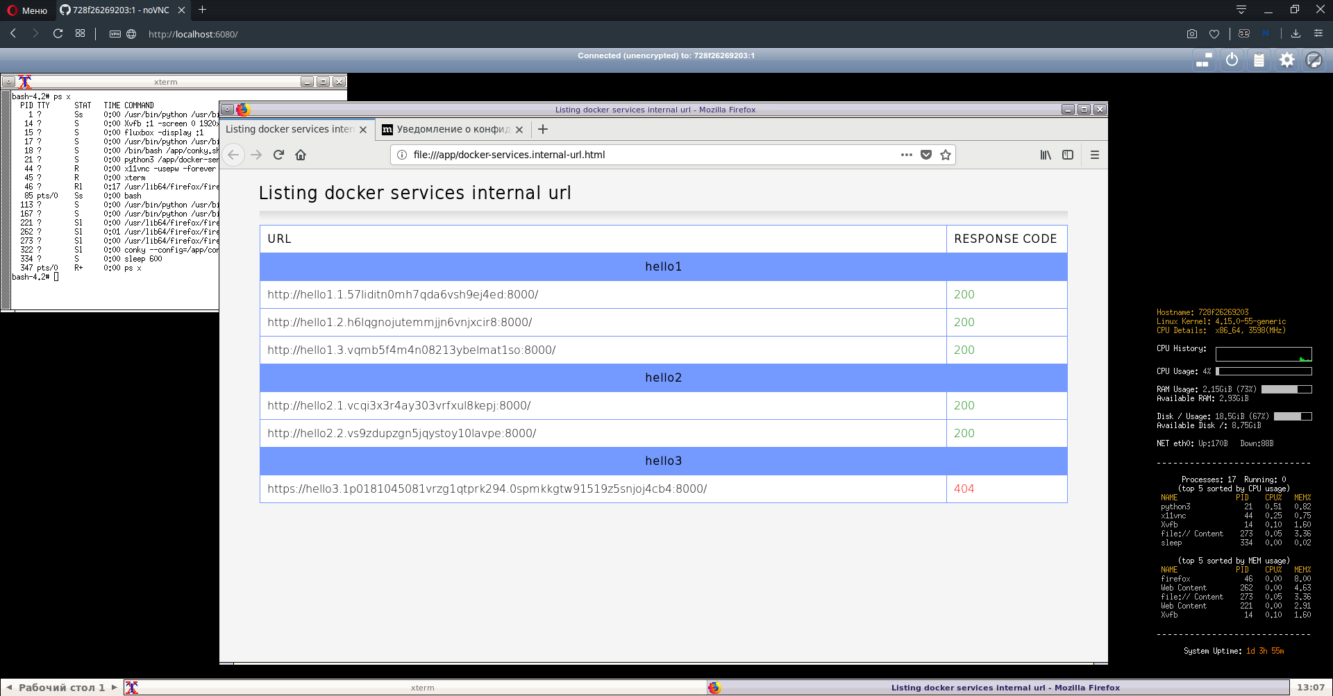Select the noVNC tab in Opera

pyautogui.click(x=121, y=10)
